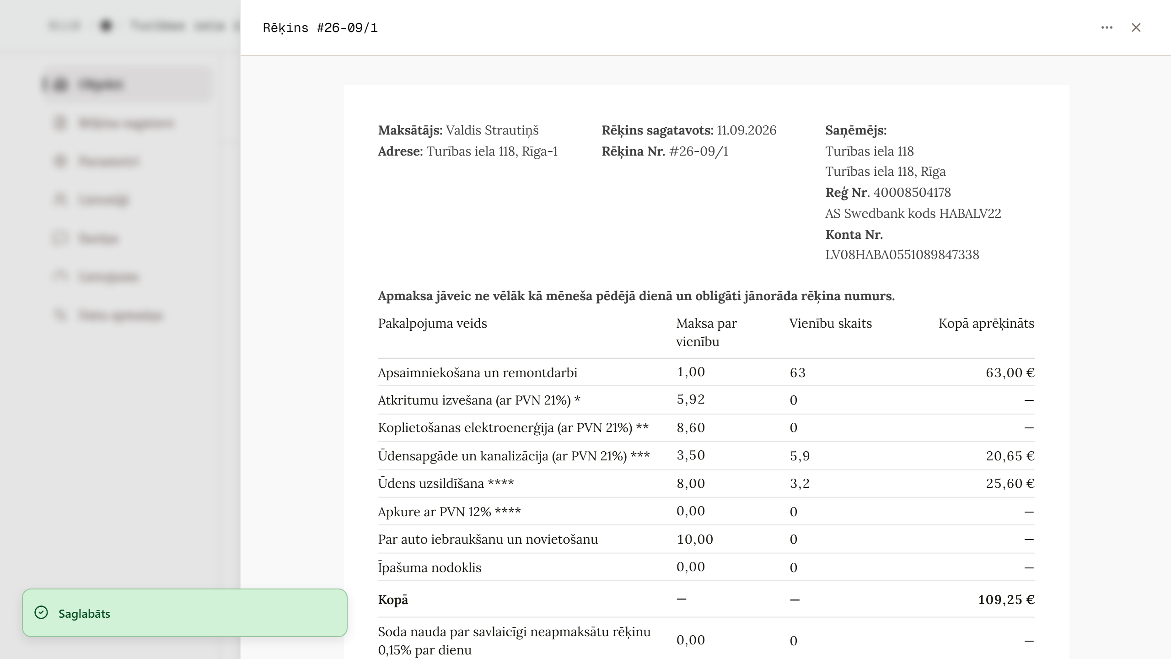The width and height of the screenshot is (1171, 659).
Task: Select Ūdensapgāde un kanalizācija row label
Action: (x=514, y=456)
